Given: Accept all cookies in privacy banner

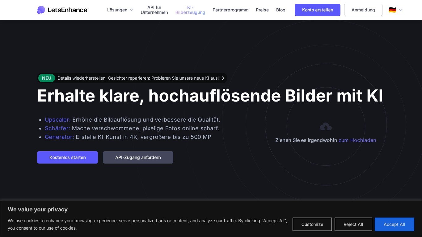Looking at the screenshot, I should pos(394,224).
